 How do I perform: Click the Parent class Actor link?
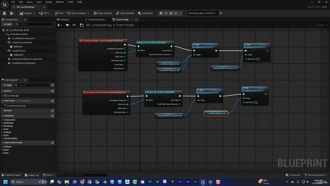[324, 7]
